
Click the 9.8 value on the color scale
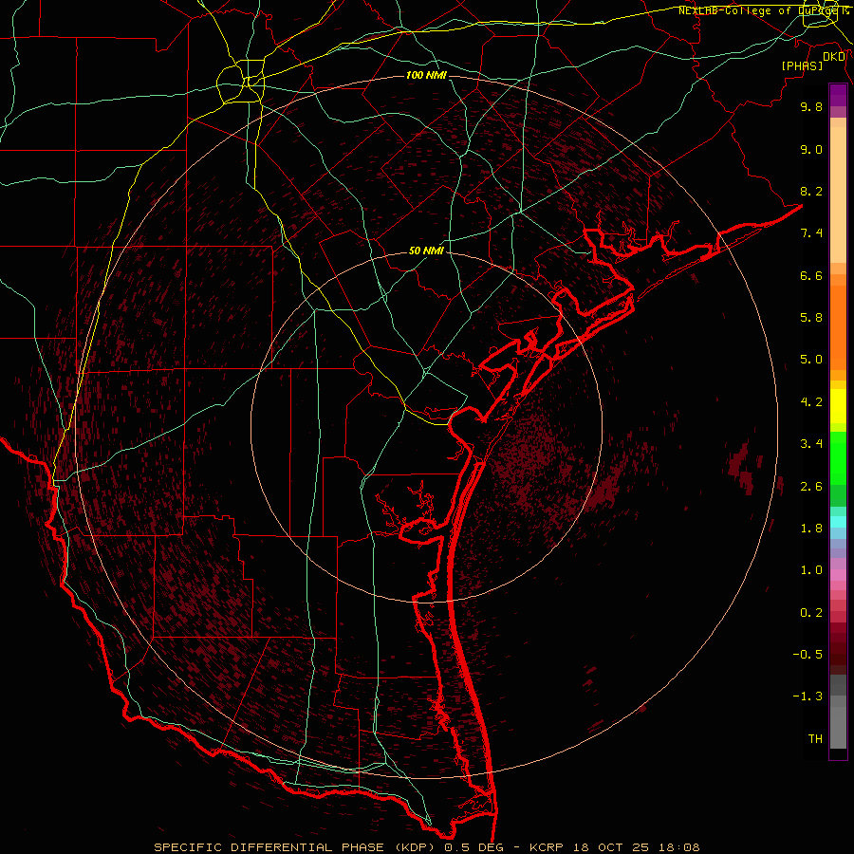[x=811, y=106]
